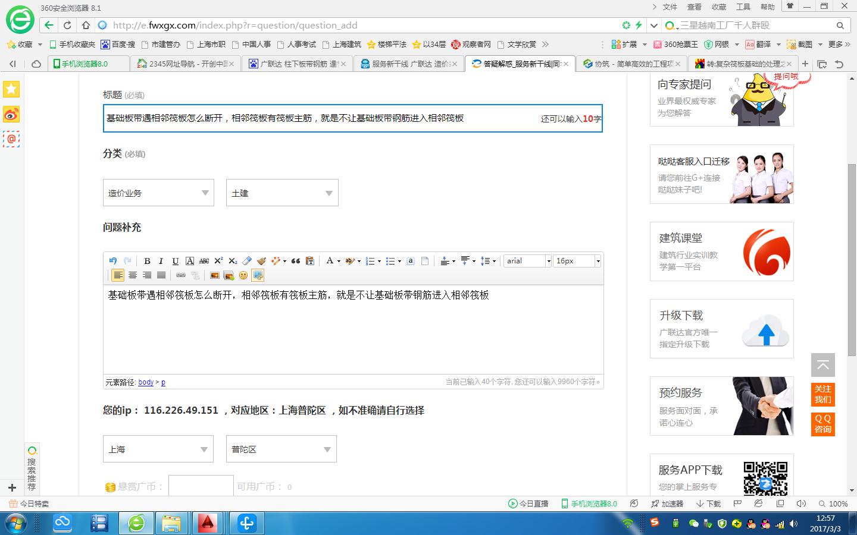Apply subscript formatting
This screenshot has height=535, width=857.
[233, 261]
